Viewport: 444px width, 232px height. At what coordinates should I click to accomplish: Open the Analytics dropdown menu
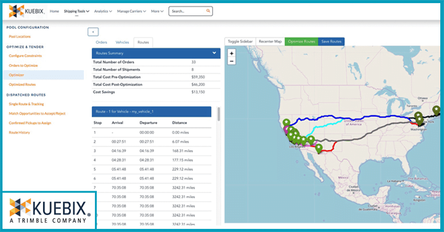pos(103,11)
